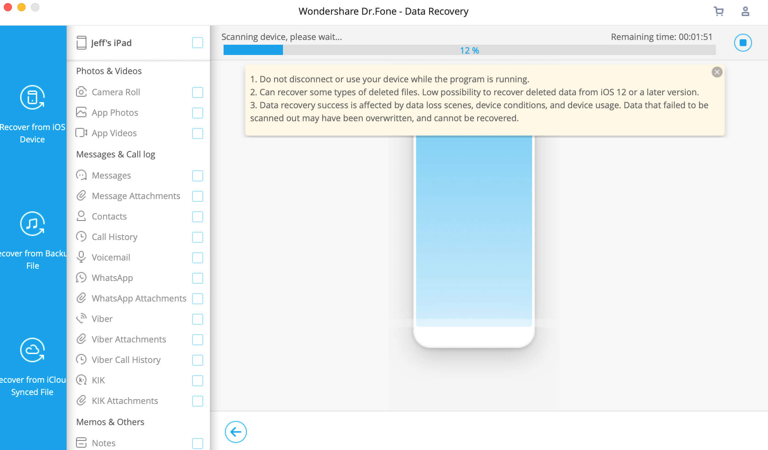The height and width of the screenshot is (450, 768).
Task: Click the WhatsApp logo icon
Action: tap(81, 278)
